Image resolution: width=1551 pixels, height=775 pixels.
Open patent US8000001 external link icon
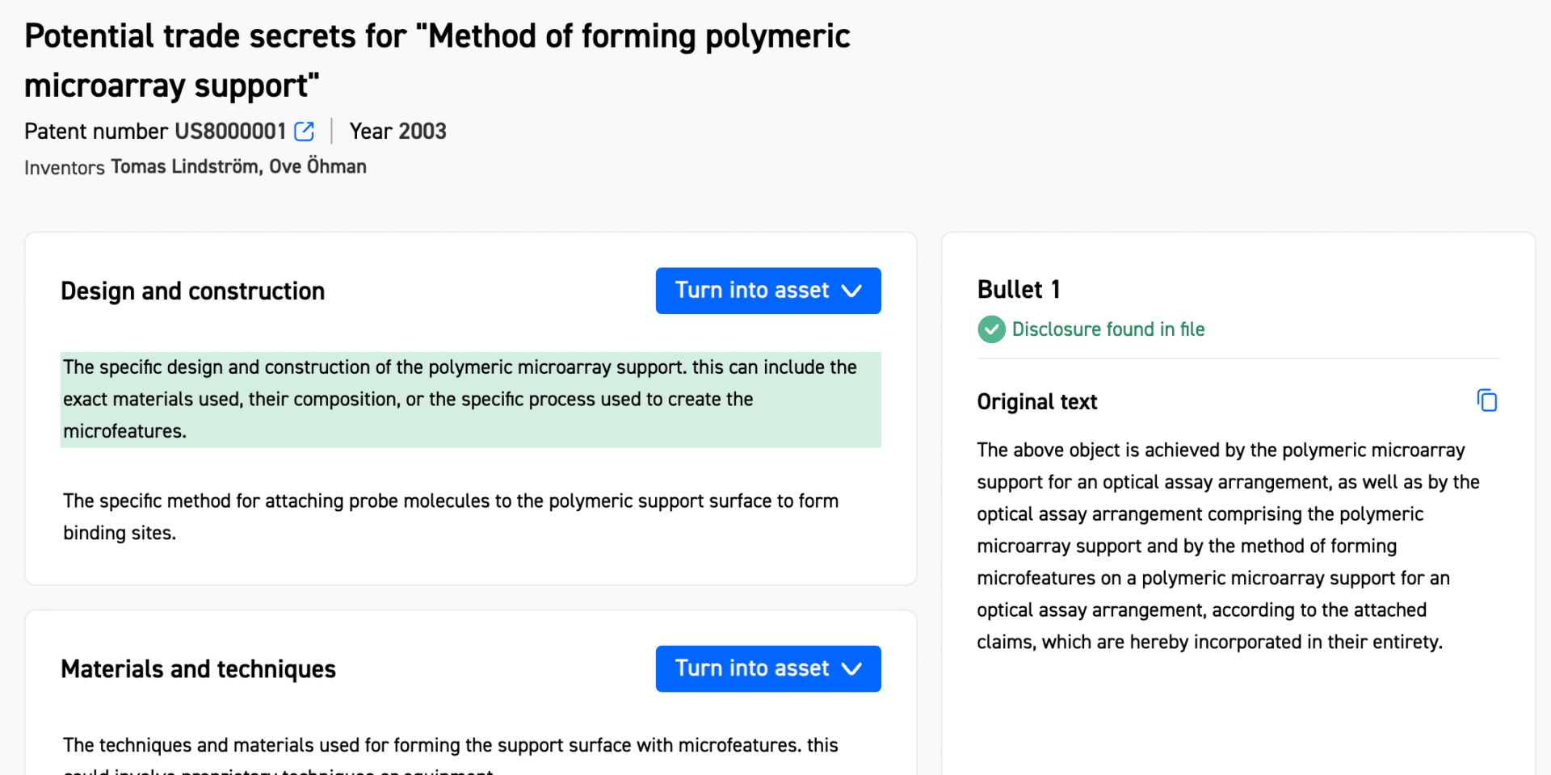tap(305, 131)
